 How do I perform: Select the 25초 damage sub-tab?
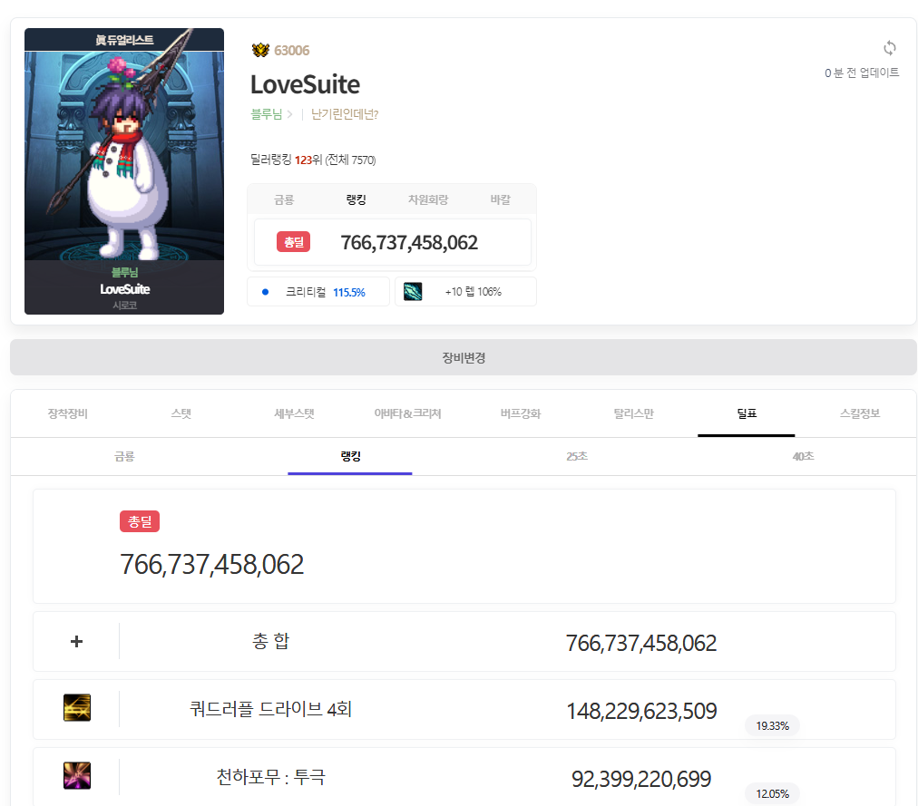(x=577, y=456)
